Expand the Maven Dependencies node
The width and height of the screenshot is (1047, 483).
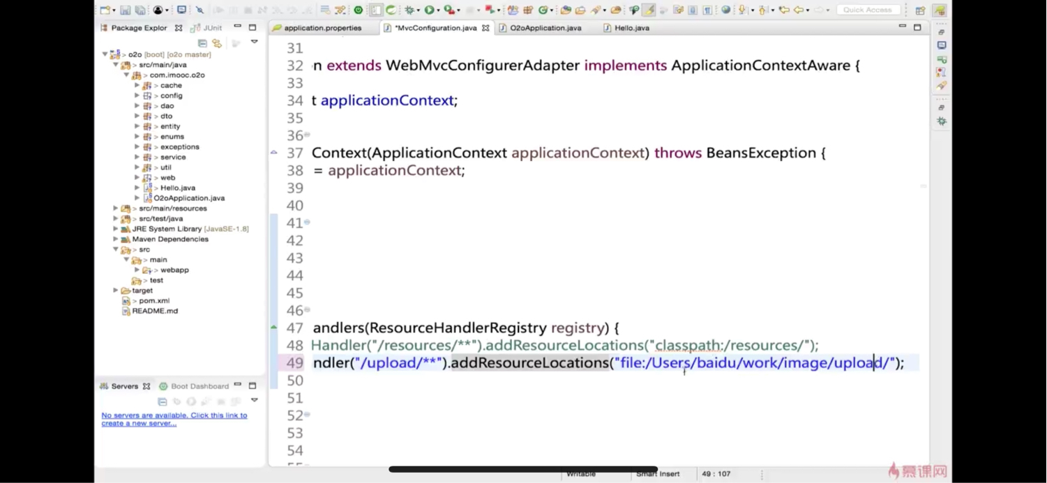click(x=116, y=238)
